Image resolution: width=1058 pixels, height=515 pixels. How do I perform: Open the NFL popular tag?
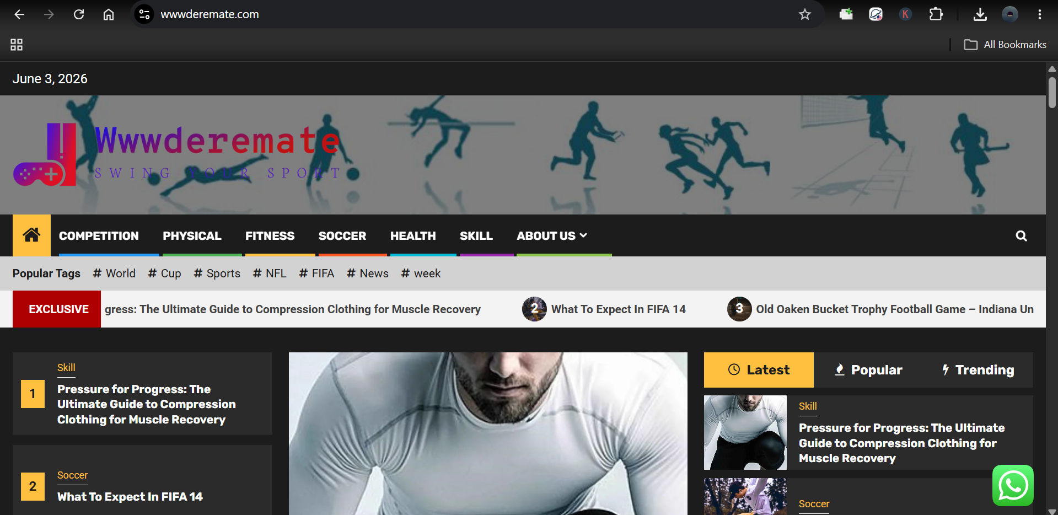tap(270, 273)
